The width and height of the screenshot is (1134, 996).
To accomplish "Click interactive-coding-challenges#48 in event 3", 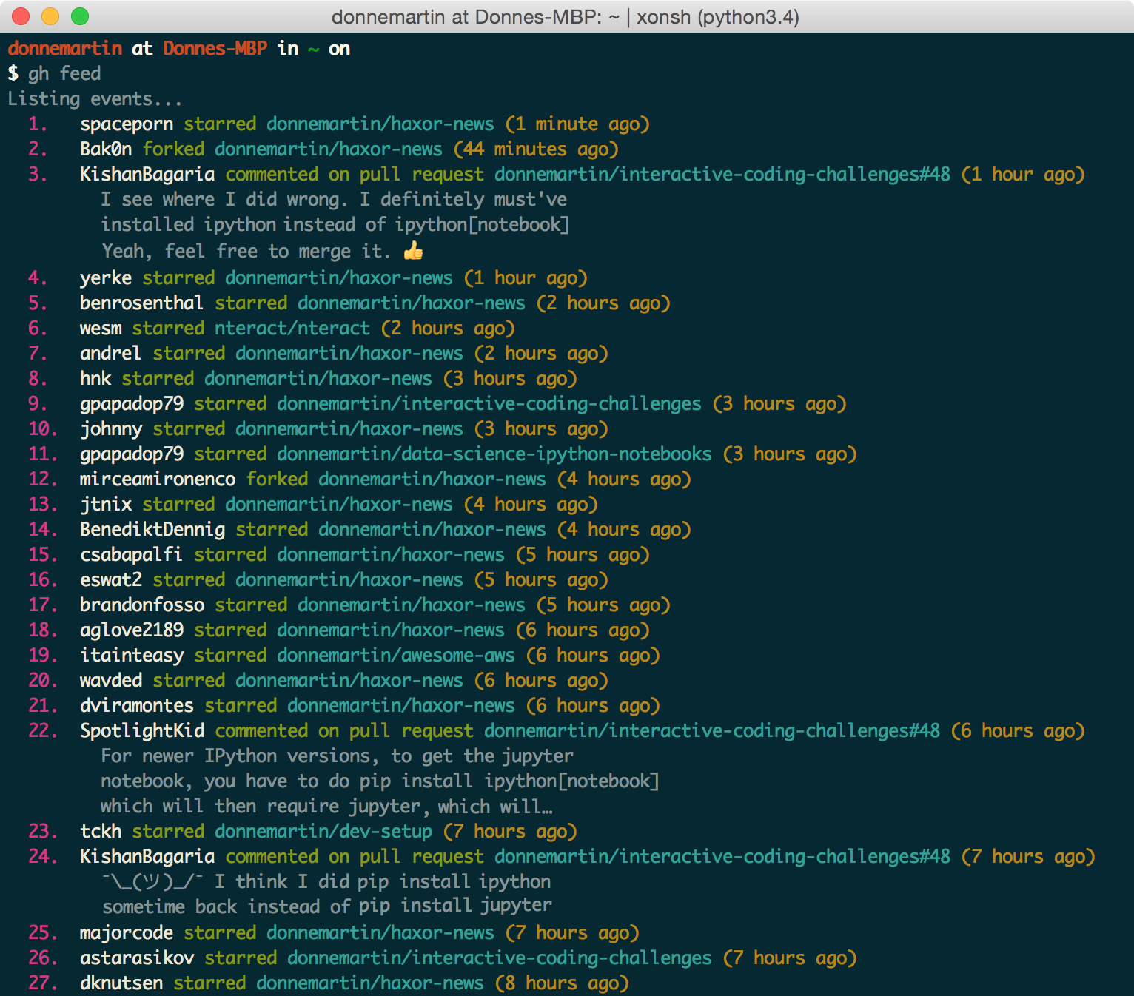I will (722, 174).
